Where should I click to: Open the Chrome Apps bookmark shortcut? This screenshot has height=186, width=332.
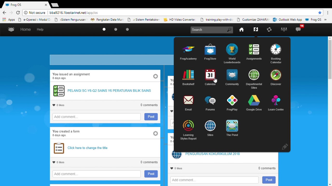(9, 20)
